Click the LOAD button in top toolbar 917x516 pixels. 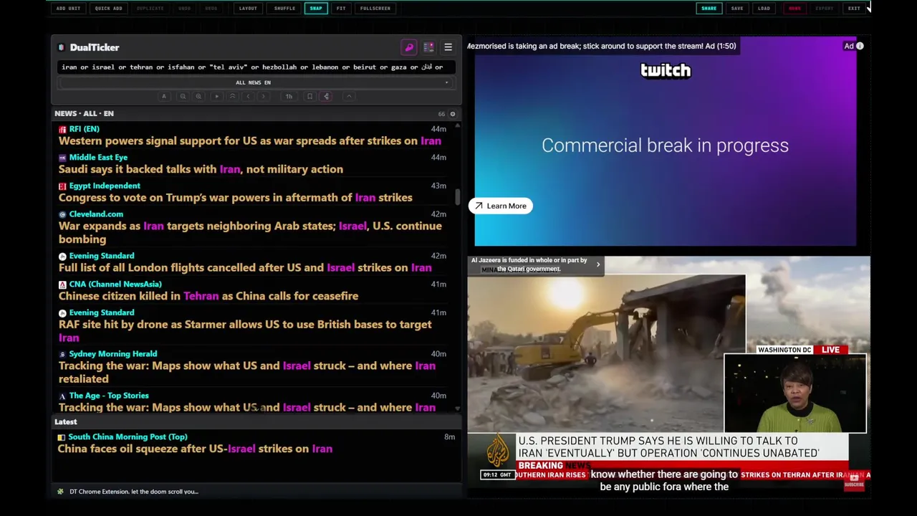764,9
